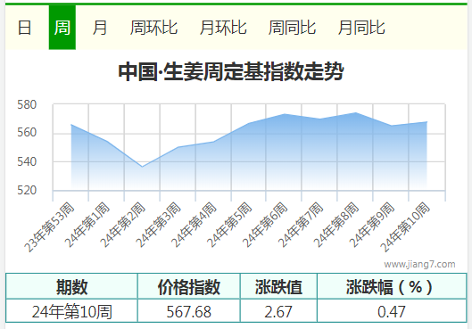Click x-axis label 24年第5周
Image resolution: width=472 pixels, height=329 pixels.
click(x=229, y=225)
